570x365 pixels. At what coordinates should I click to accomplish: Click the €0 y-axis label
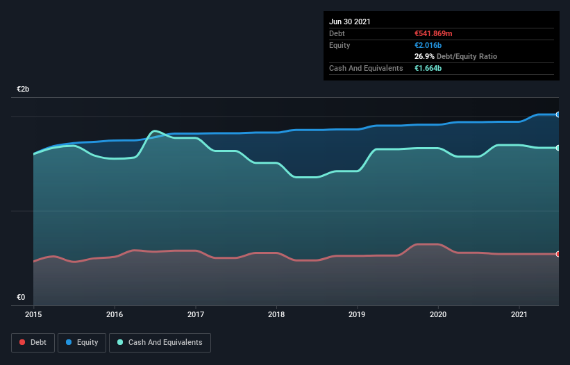tap(21, 297)
